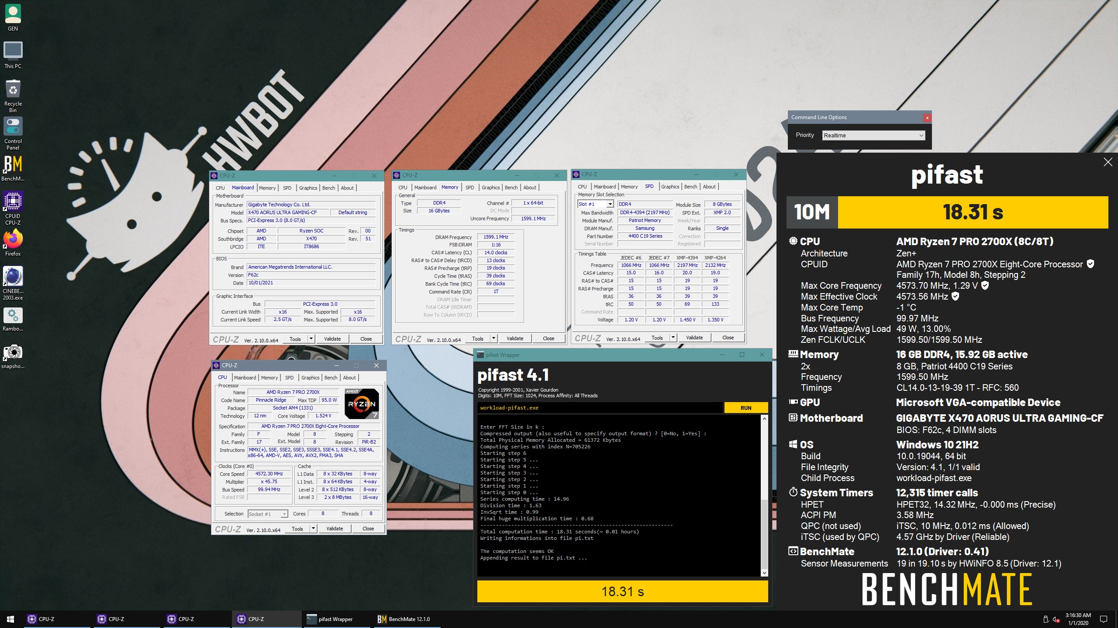Click Validate in bottom CPU tab window
This screenshot has height=628, width=1118.
coord(335,529)
